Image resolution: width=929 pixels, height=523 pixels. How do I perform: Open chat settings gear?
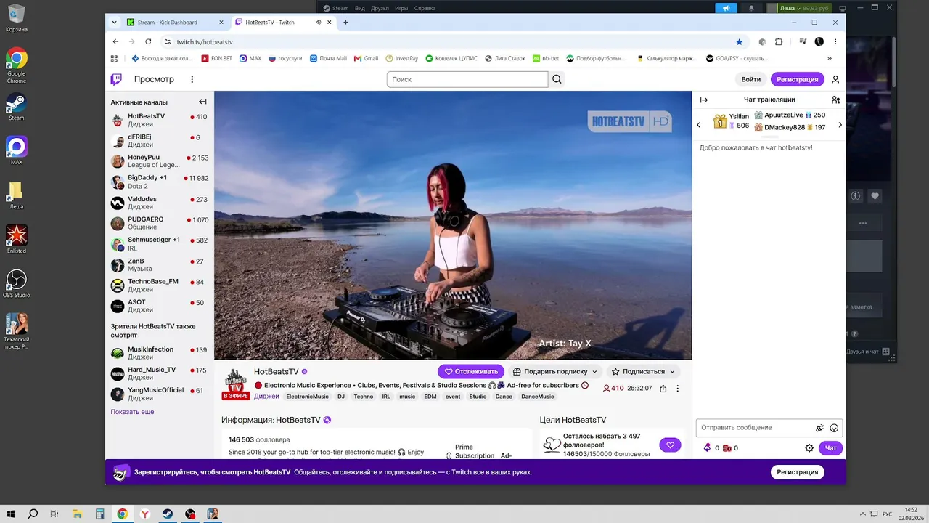point(809,448)
